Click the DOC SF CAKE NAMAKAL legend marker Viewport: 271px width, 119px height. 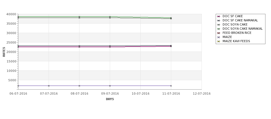219,21
